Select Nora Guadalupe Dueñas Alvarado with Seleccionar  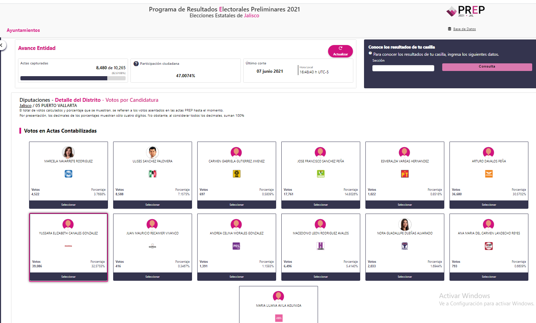(405, 277)
